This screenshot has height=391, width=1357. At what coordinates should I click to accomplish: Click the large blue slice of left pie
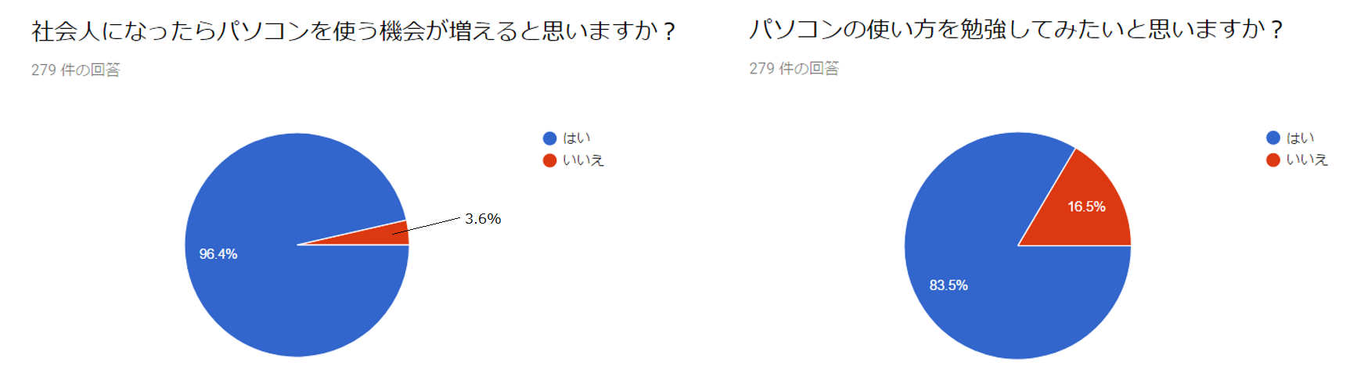(x=282, y=297)
